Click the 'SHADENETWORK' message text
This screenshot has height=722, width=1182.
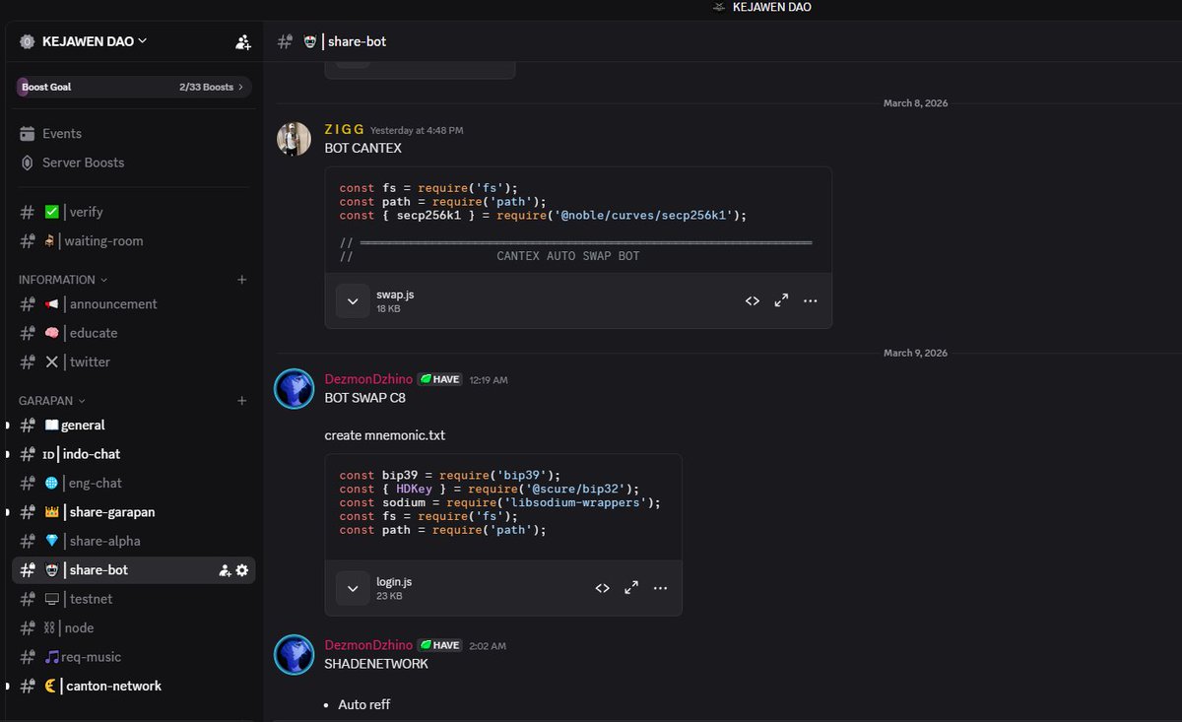376,665
